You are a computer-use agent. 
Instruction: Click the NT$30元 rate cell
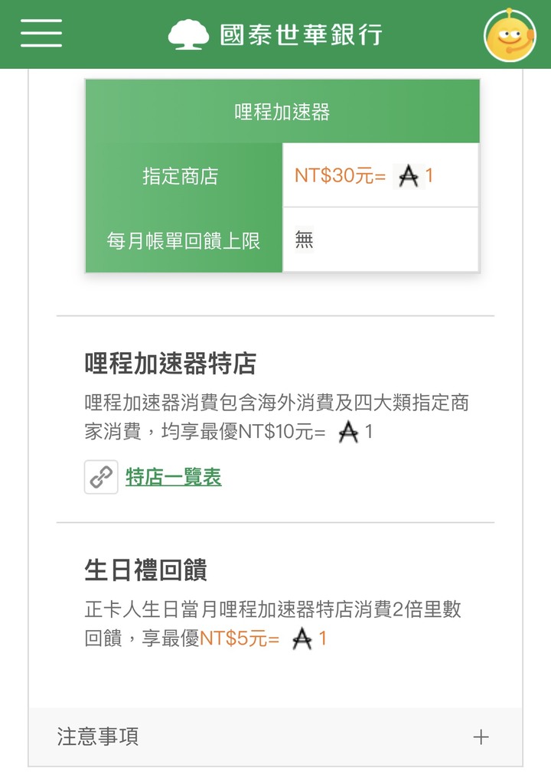coord(380,175)
